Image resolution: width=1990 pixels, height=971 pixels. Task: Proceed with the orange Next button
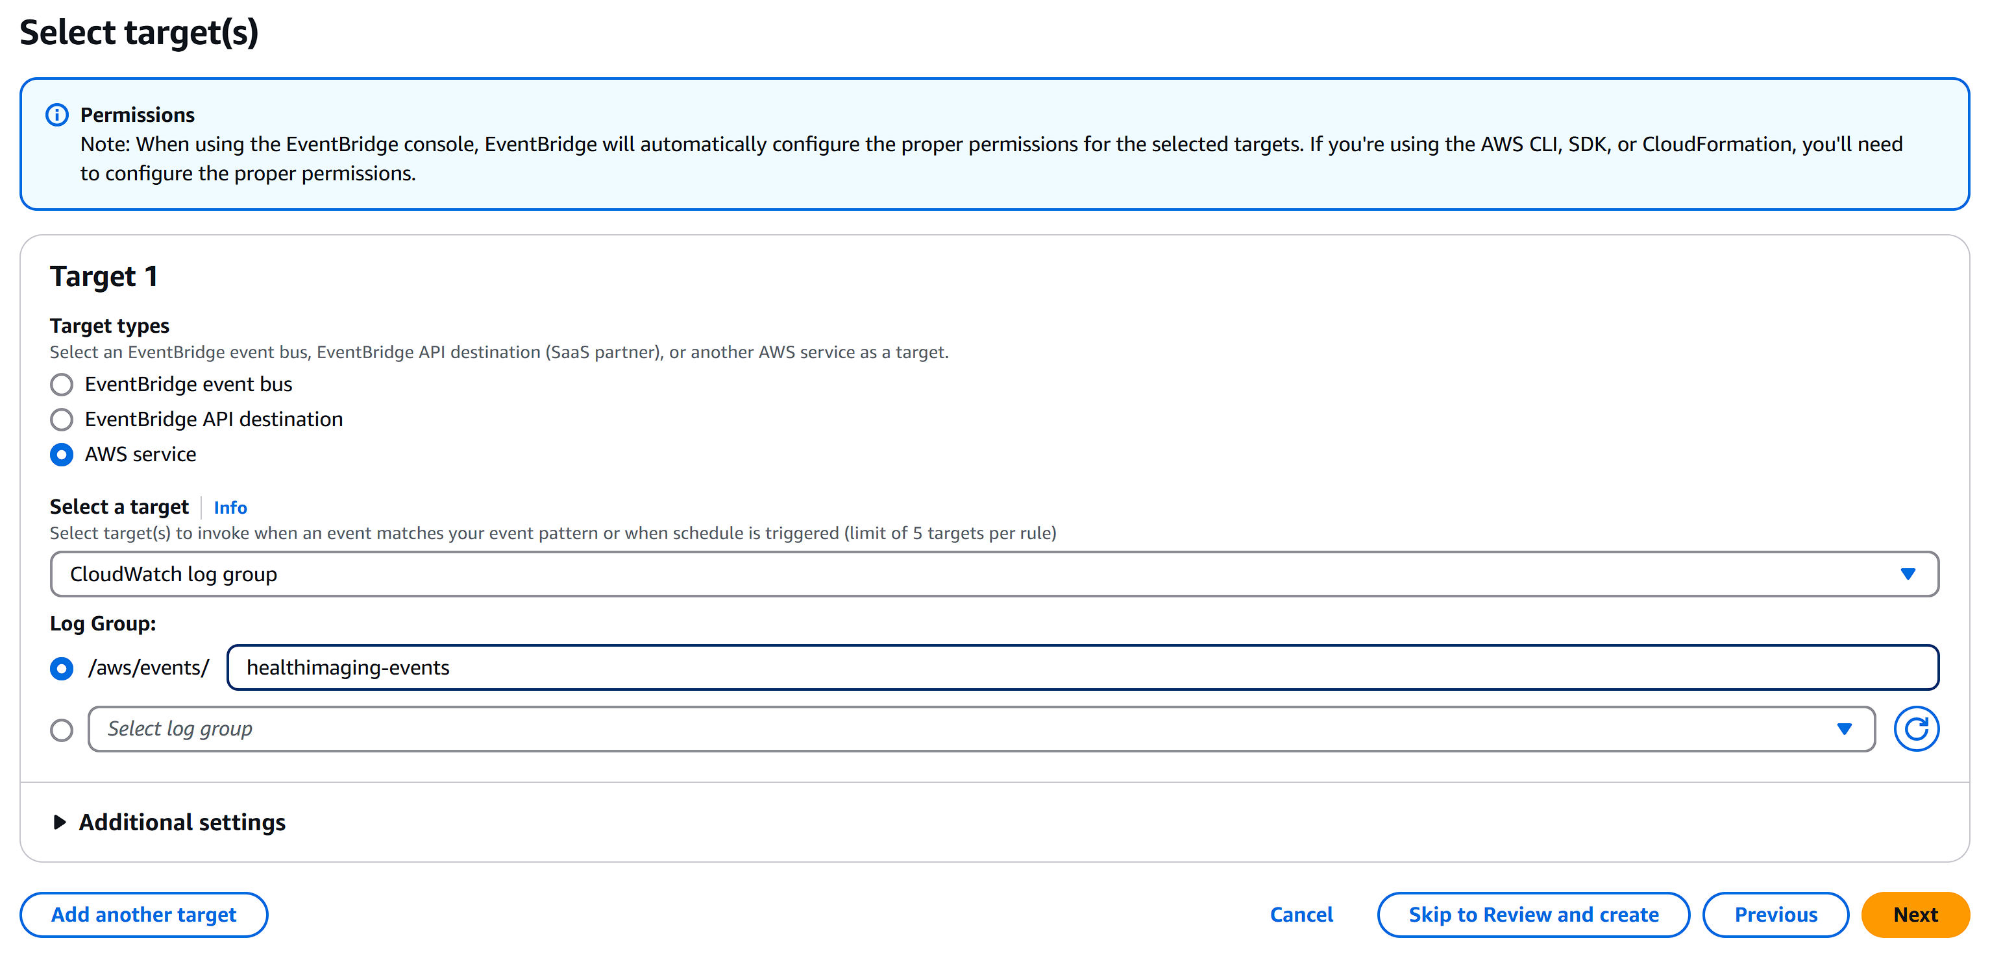[1915, 915]
